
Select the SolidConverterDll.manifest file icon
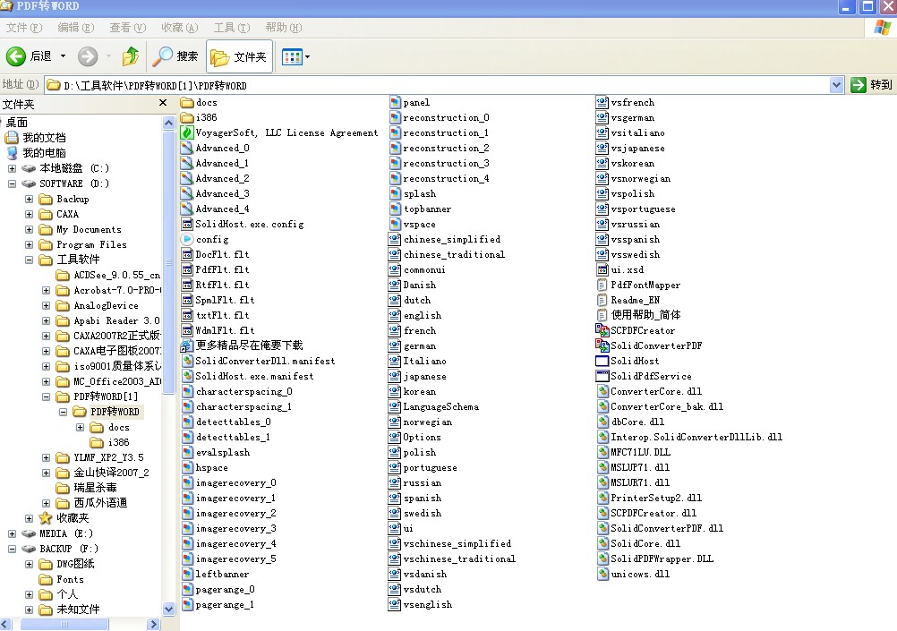click(186, 361)
